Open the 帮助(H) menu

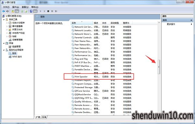click(x=35, y=7)
